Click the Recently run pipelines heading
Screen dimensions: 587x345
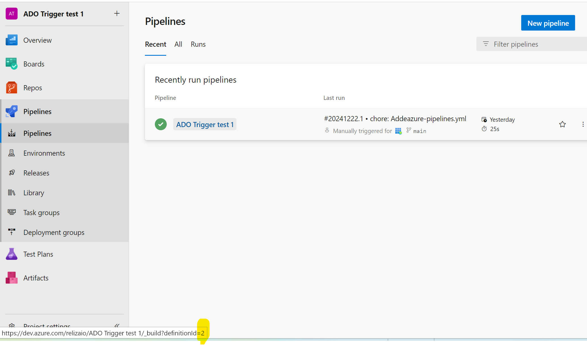pyautogui.click(x=196, y=80)
